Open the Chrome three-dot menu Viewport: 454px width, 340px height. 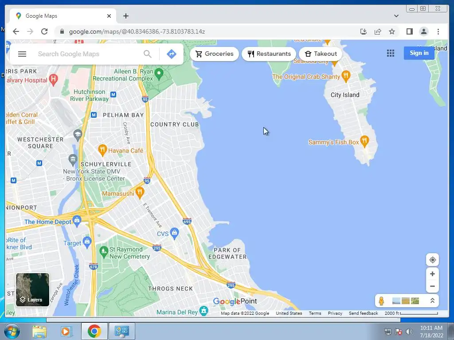coord(438,31)
